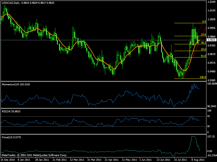The height and width of the screenshot is (162, 217).
Task: Click the 0.9480 price scale value
Action: point(212,72)
